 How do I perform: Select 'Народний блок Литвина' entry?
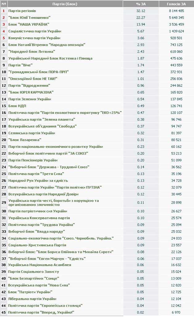pos(31,52)
